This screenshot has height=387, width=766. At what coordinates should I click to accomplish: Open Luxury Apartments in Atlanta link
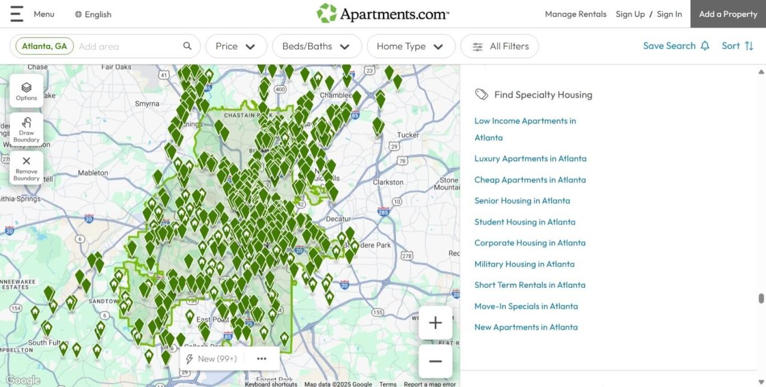click(530, 158)
